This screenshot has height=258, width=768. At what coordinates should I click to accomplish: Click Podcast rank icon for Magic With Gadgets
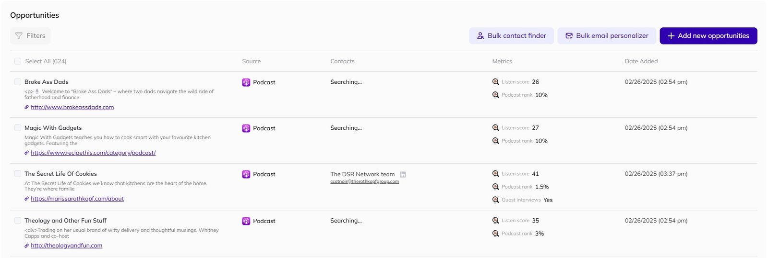[495, 141]
